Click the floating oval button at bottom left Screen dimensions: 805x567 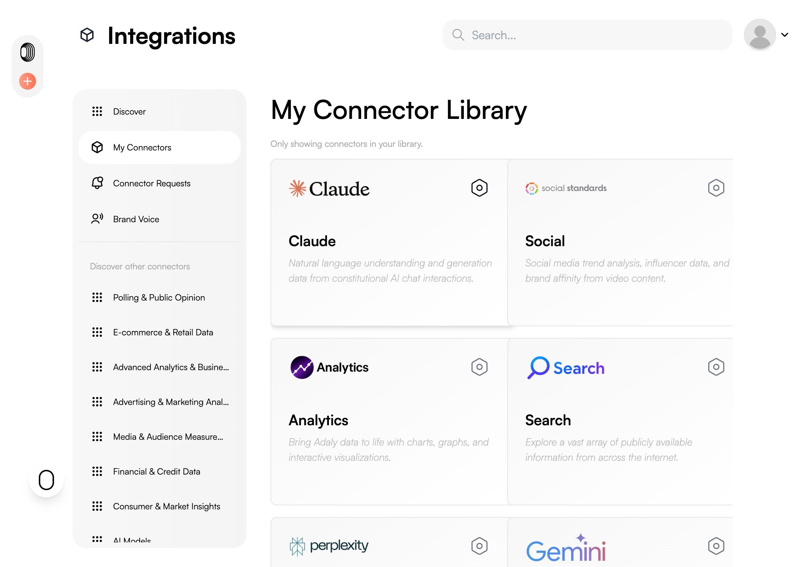tap(46, 480)
